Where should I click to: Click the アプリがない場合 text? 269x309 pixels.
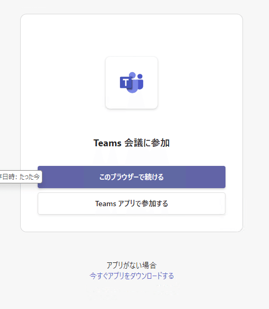click(x=132, y=265)
